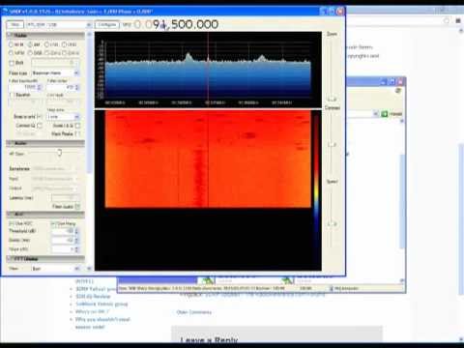Image resolution: width=464 pixels, height=348 pixels.
Task: Select the USB mode radio button
Action: pyautogui.click(x=65, y=44)
